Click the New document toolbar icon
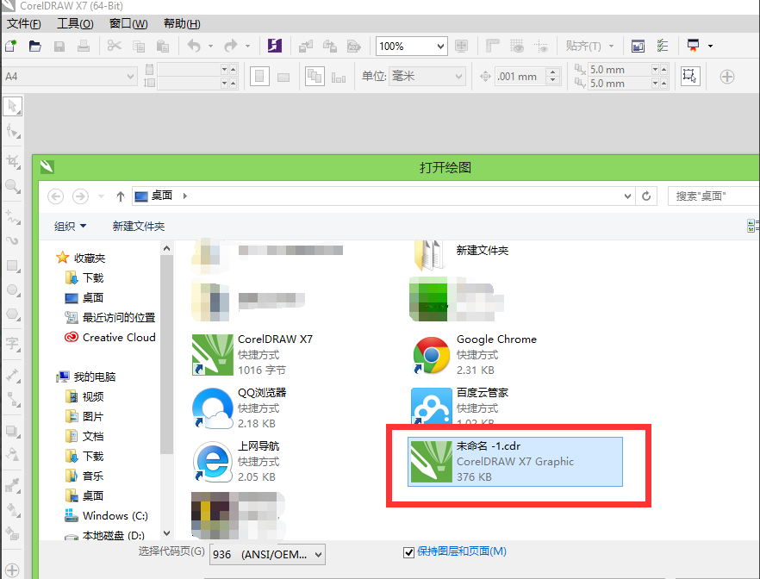The image size is (760, 579). [x=10, y=46]
